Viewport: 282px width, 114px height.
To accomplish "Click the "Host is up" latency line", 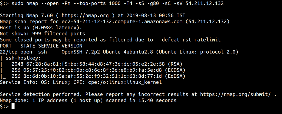I will click(x=41, y=28).
